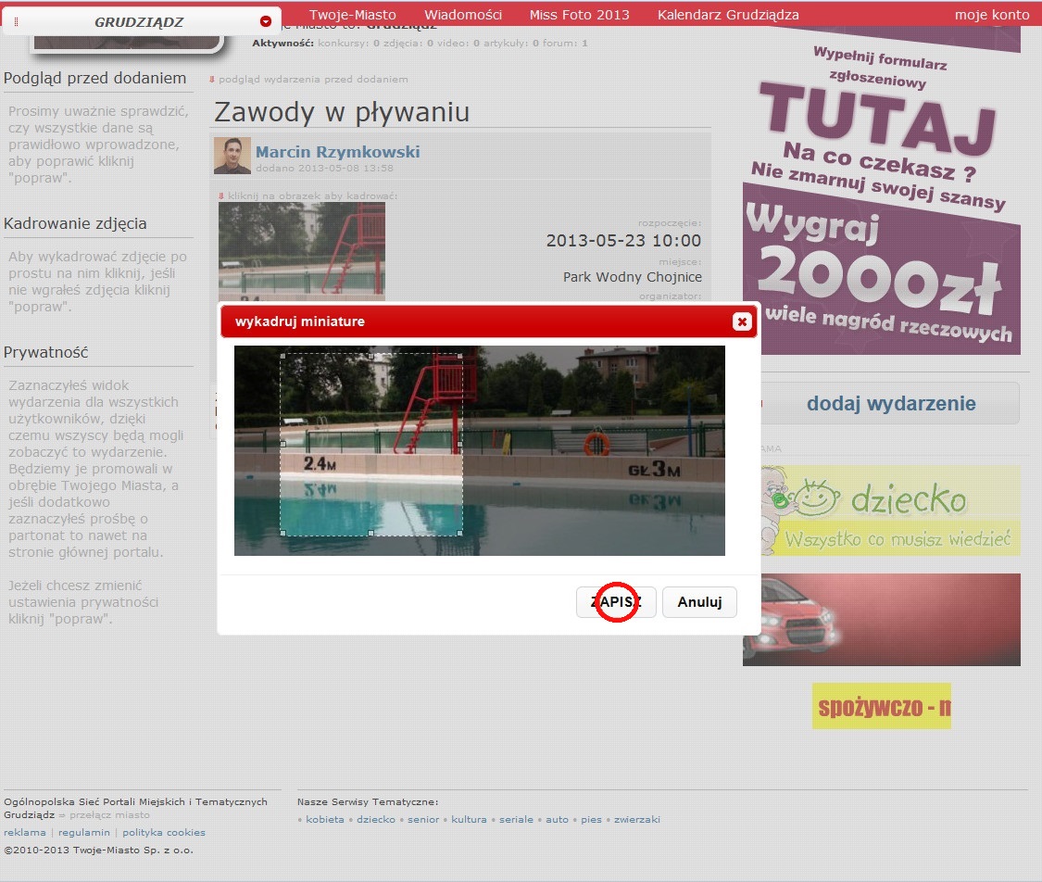This screenshot has width=1042, height=882.
Task: Open the dziecko thematic service footer link
Action: click(375, 820)
